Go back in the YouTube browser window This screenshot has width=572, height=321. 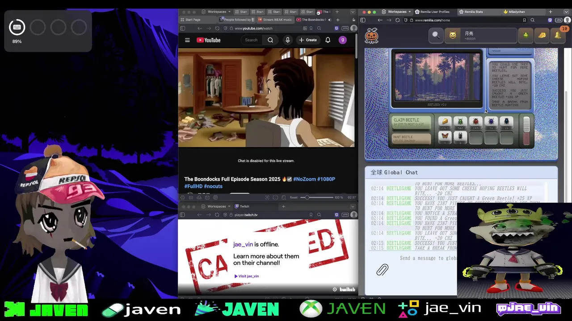point(200,29)
